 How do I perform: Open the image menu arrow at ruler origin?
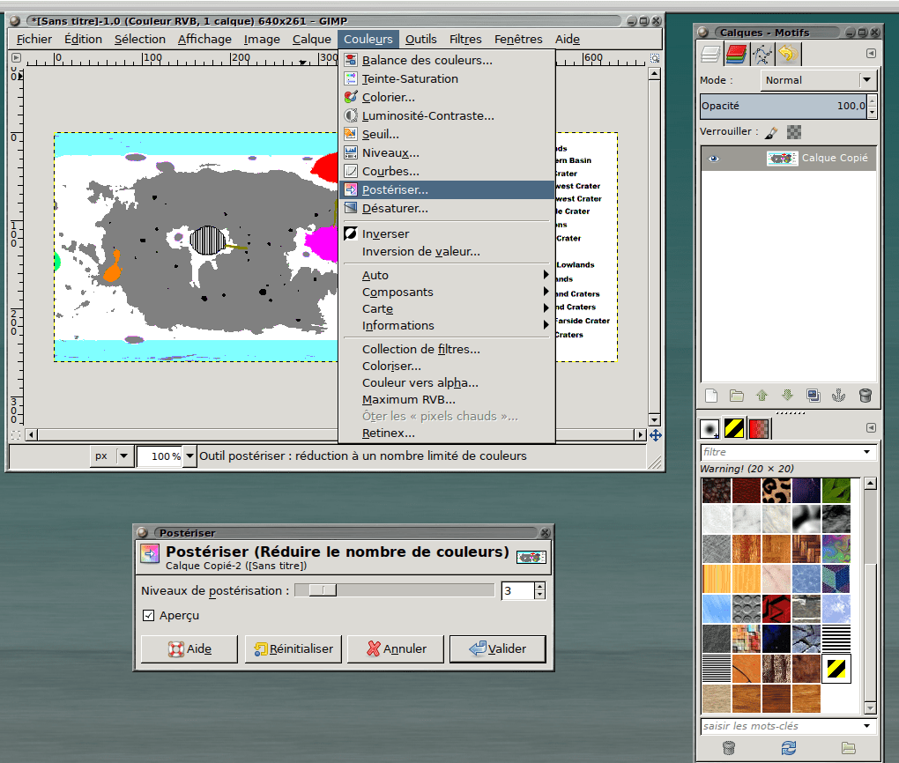click(x=16, y=58)
